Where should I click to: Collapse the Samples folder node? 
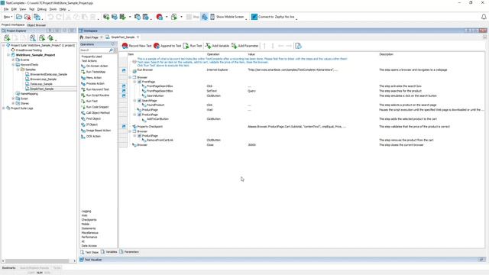pyautogui.click(x=18, y=70)
